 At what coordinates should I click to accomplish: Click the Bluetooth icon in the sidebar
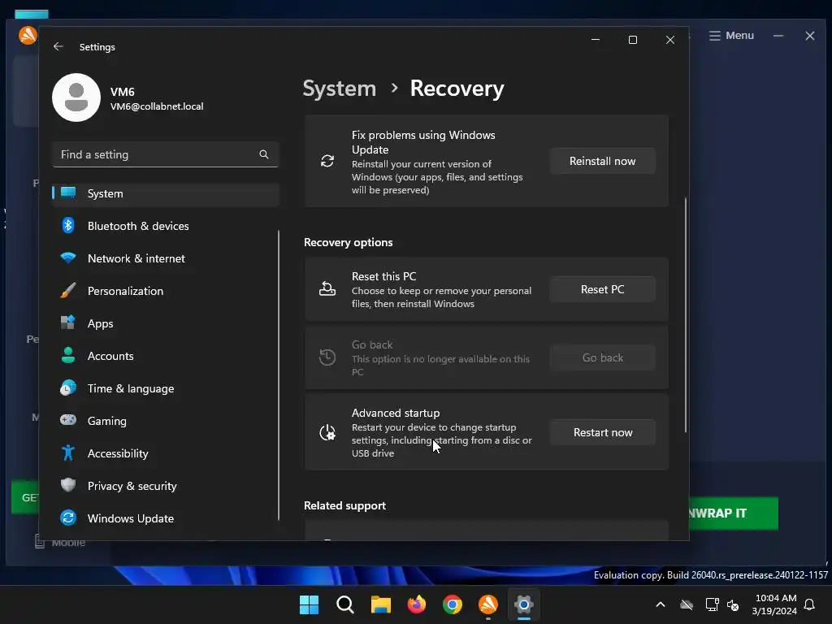coord(68,226)
